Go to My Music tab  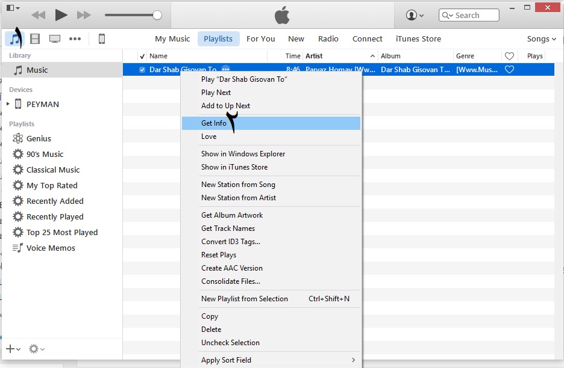click(x=172, y=38)
